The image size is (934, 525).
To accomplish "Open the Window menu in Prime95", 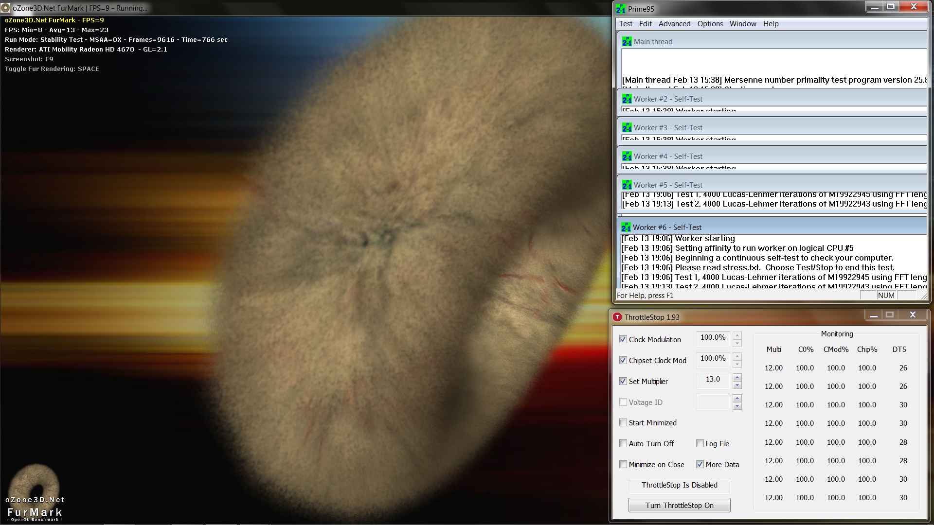I will coord(743,24).
